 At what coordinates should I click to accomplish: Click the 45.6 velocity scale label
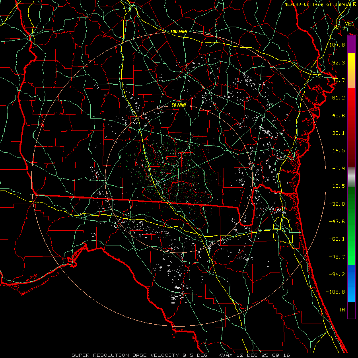(339, 115)
